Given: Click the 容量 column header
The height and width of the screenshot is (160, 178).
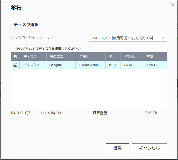Looking at the screenshot, I should click(155, 57).
